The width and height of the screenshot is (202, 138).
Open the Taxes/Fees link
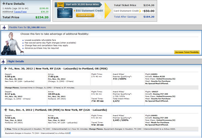tap(20, 12)
